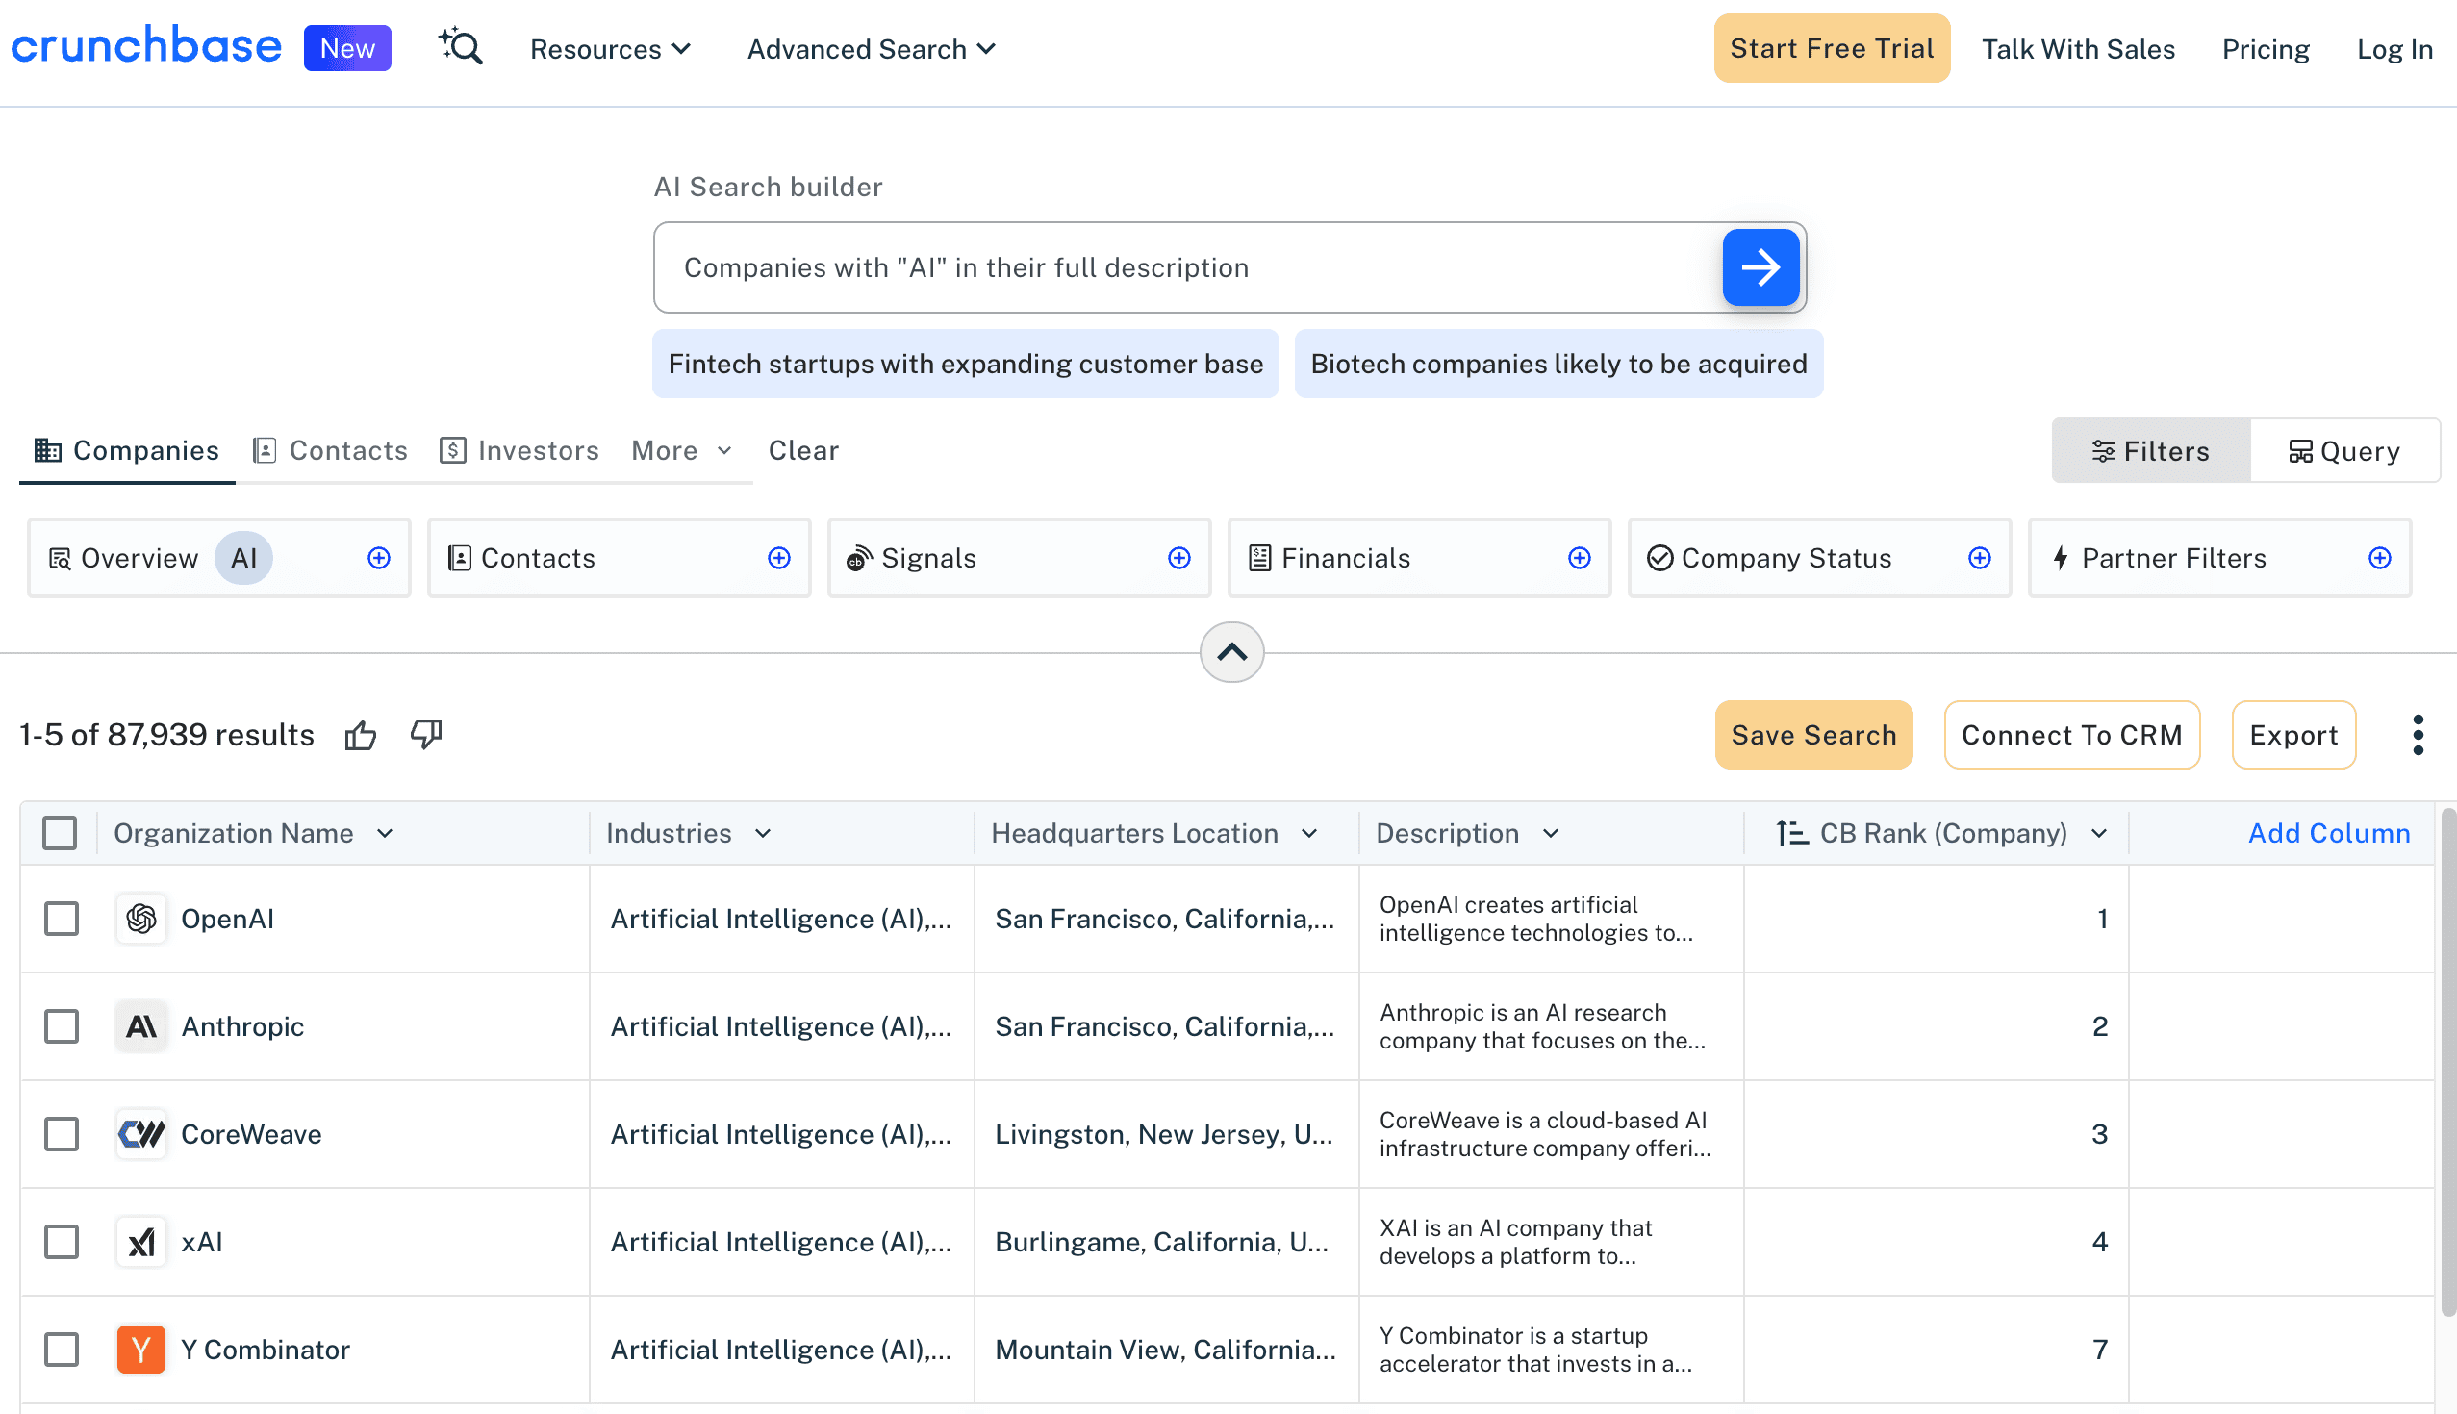The height and width of the screenshot is (1414, 2457).
Task: Open Talk With Sales page
Action: coord(2077,48)
